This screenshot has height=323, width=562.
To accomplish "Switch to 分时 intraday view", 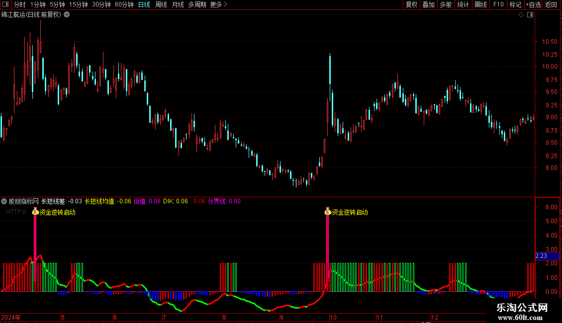I will (20, 4).
